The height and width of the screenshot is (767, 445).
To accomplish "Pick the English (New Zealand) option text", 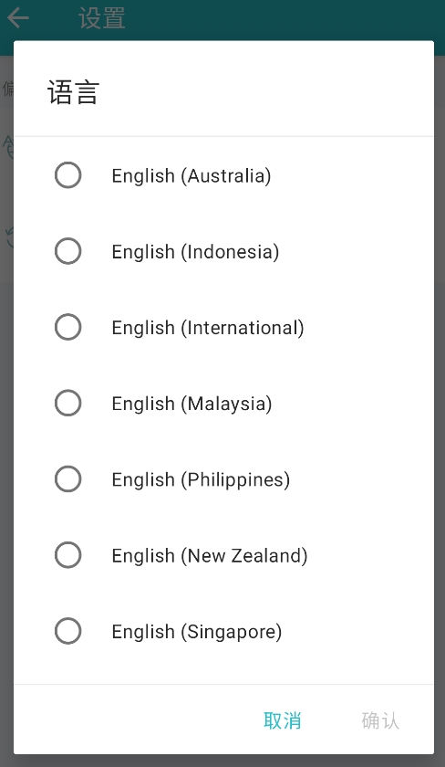I will click(x=210, y=556).
